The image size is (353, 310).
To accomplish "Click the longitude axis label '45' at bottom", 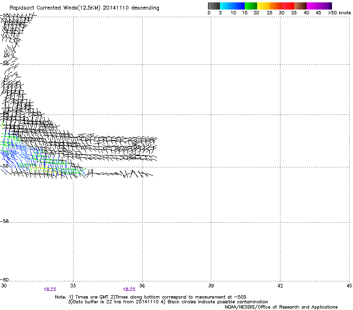I will coord(349,286).
